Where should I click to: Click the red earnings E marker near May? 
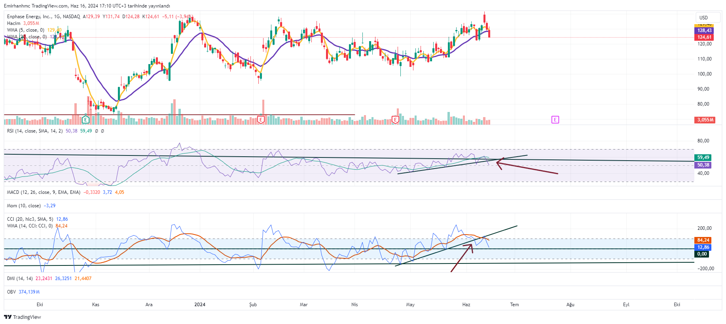395,119
